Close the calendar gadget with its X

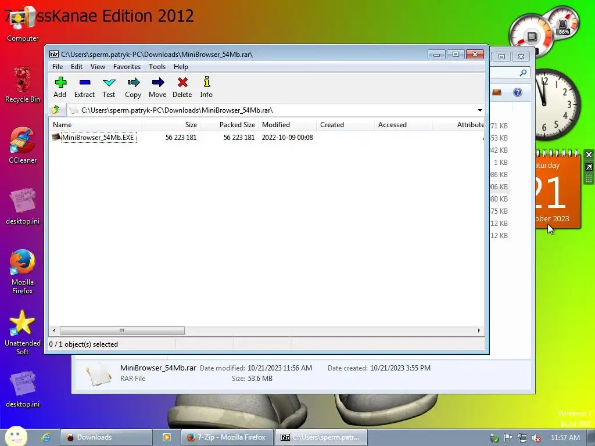(589, 154)
